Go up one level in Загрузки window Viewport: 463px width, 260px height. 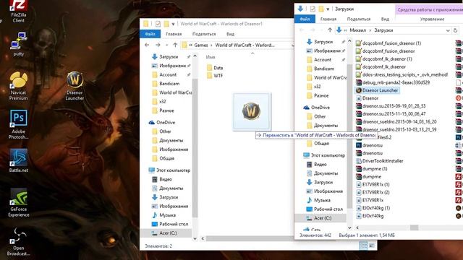coord(330,30)
